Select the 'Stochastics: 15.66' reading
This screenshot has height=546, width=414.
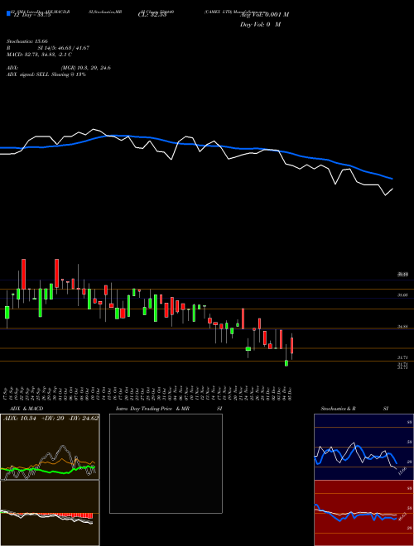click(x=26, y=41)
